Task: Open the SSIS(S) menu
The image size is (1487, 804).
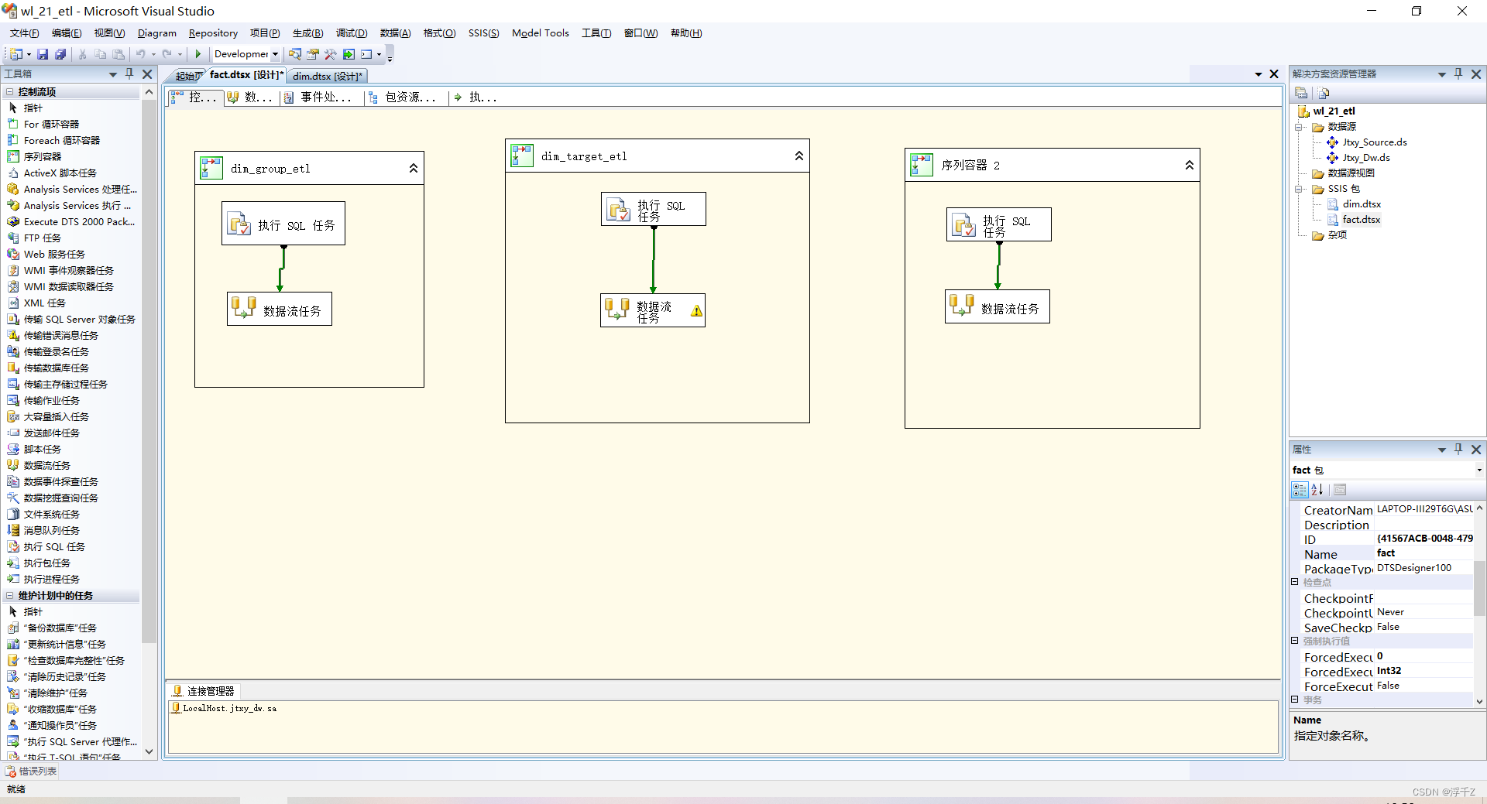Action: 483,33
